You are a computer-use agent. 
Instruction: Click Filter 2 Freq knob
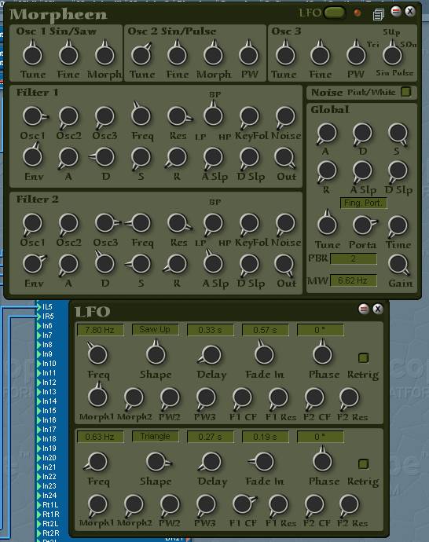pos(141,222)
